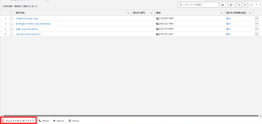This screenshot has width=262, height=124.
Task: Open the Macros utility bar item
Action: 59,121
